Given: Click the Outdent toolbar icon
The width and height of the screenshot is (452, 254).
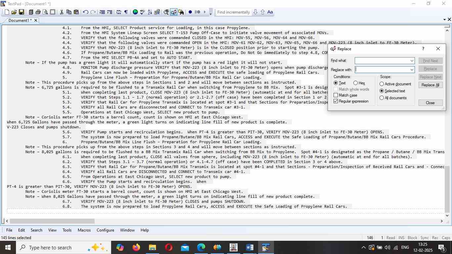Looking at the screenshot, I should (x=102, y=12).
